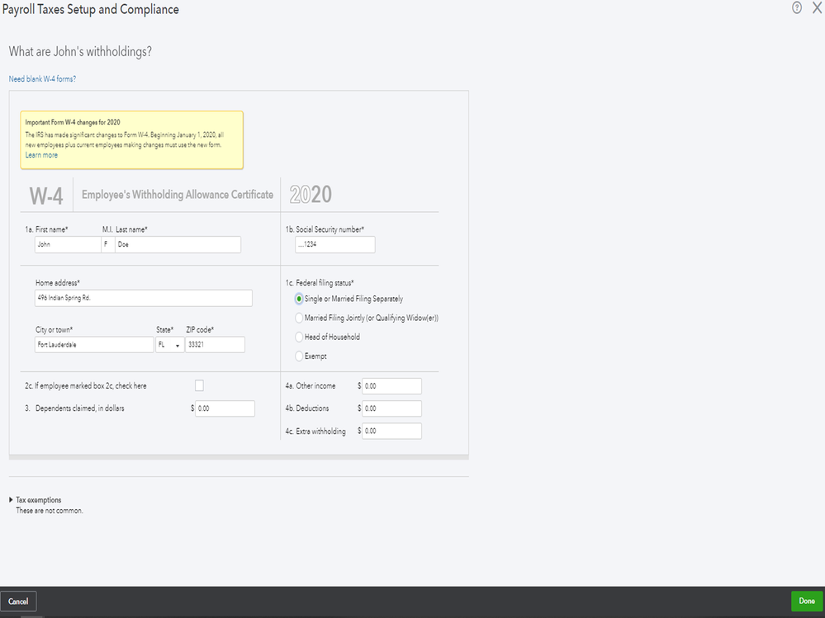The width and height of the screenshot is (825, 618).
Task: Edit the Extra withholding amount field
Action: click(x=391, y=431)
